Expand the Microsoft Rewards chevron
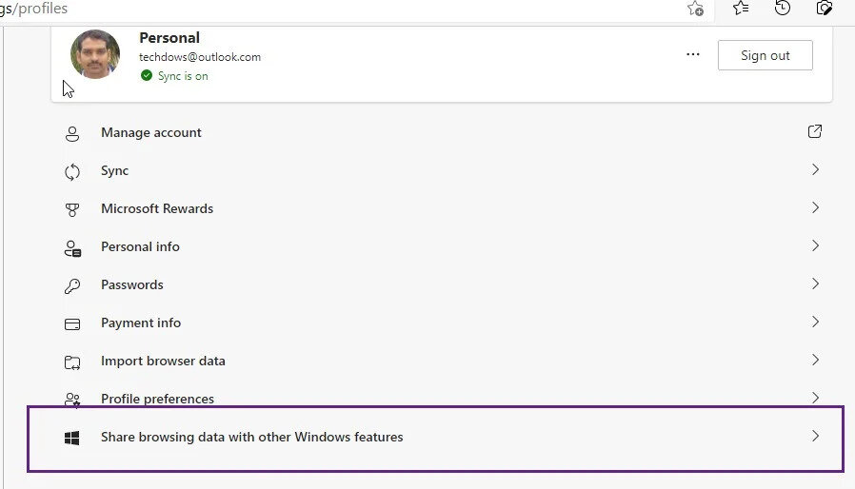The image size is (855, 489). [x=815, y=207]
